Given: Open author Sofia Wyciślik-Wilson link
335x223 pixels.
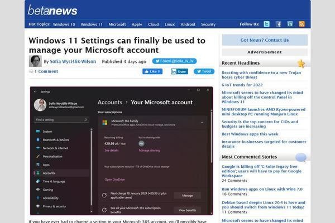Looking at the screenshot, I should point(73,61).
